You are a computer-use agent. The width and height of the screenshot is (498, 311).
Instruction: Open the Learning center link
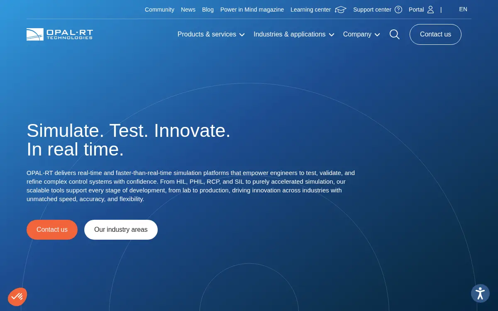311,10
